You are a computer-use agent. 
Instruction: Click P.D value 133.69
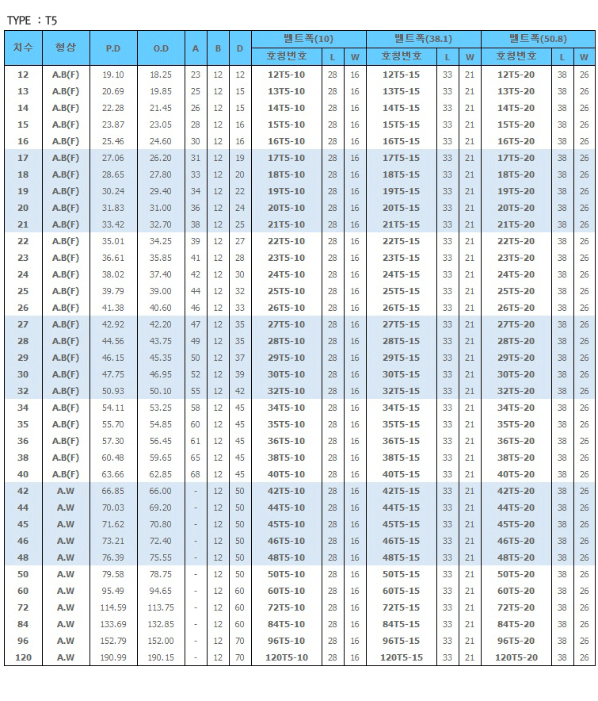point(113,624)
